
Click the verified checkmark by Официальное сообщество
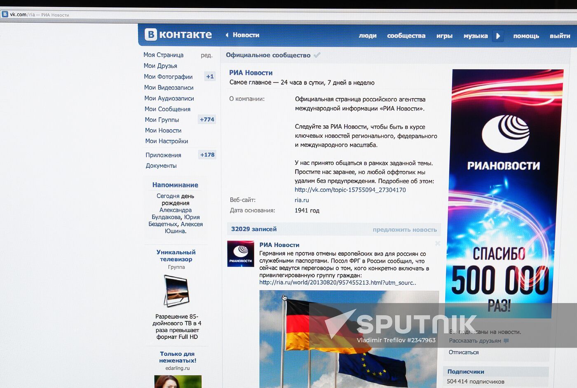[x=317, y=55]
